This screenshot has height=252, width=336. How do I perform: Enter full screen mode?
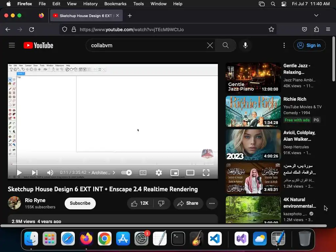tap(206, 173)
